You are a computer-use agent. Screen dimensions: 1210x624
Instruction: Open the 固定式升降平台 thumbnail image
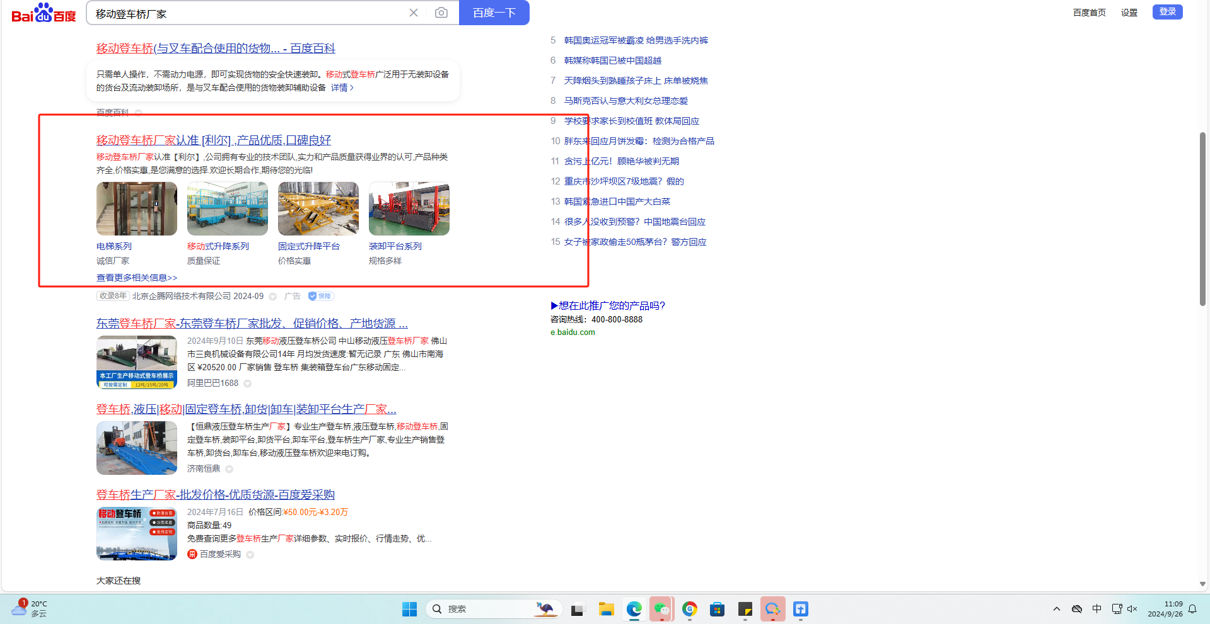[x=318, y=209]
